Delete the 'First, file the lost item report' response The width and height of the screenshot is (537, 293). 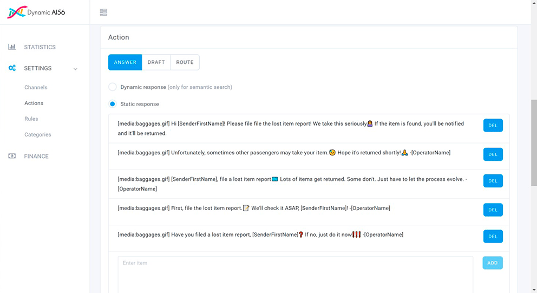(x=493, y=210)
